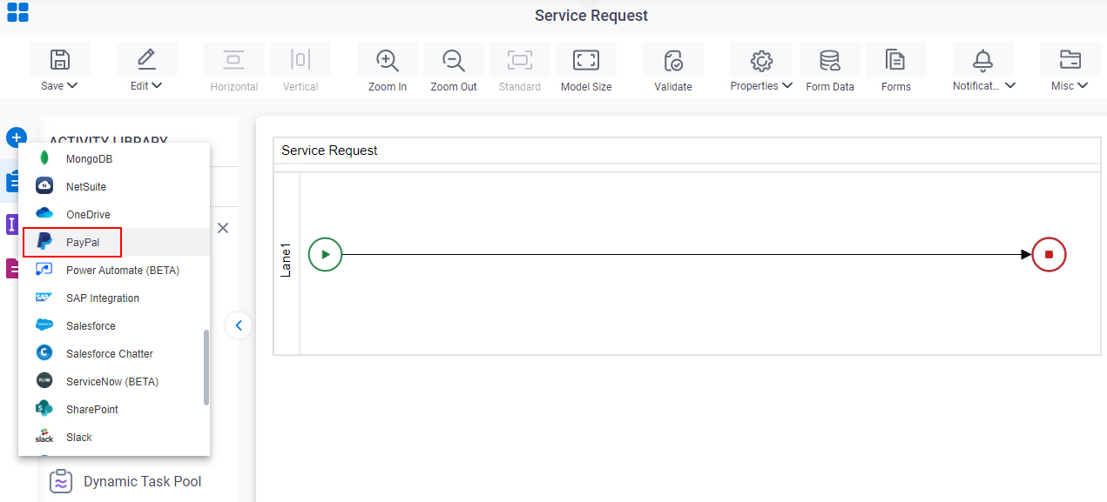Click the Service Request page title

pyautogui.click(x=591, y=16)
